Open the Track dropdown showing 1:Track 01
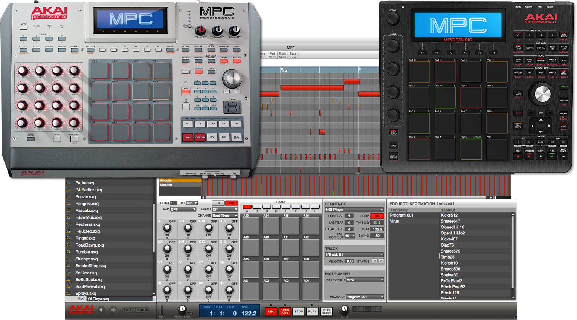This screenshot has height=320, width=577. click(354, 255)
